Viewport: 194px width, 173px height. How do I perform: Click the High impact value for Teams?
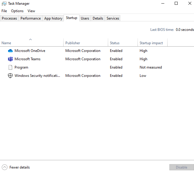tap(143, 59)
